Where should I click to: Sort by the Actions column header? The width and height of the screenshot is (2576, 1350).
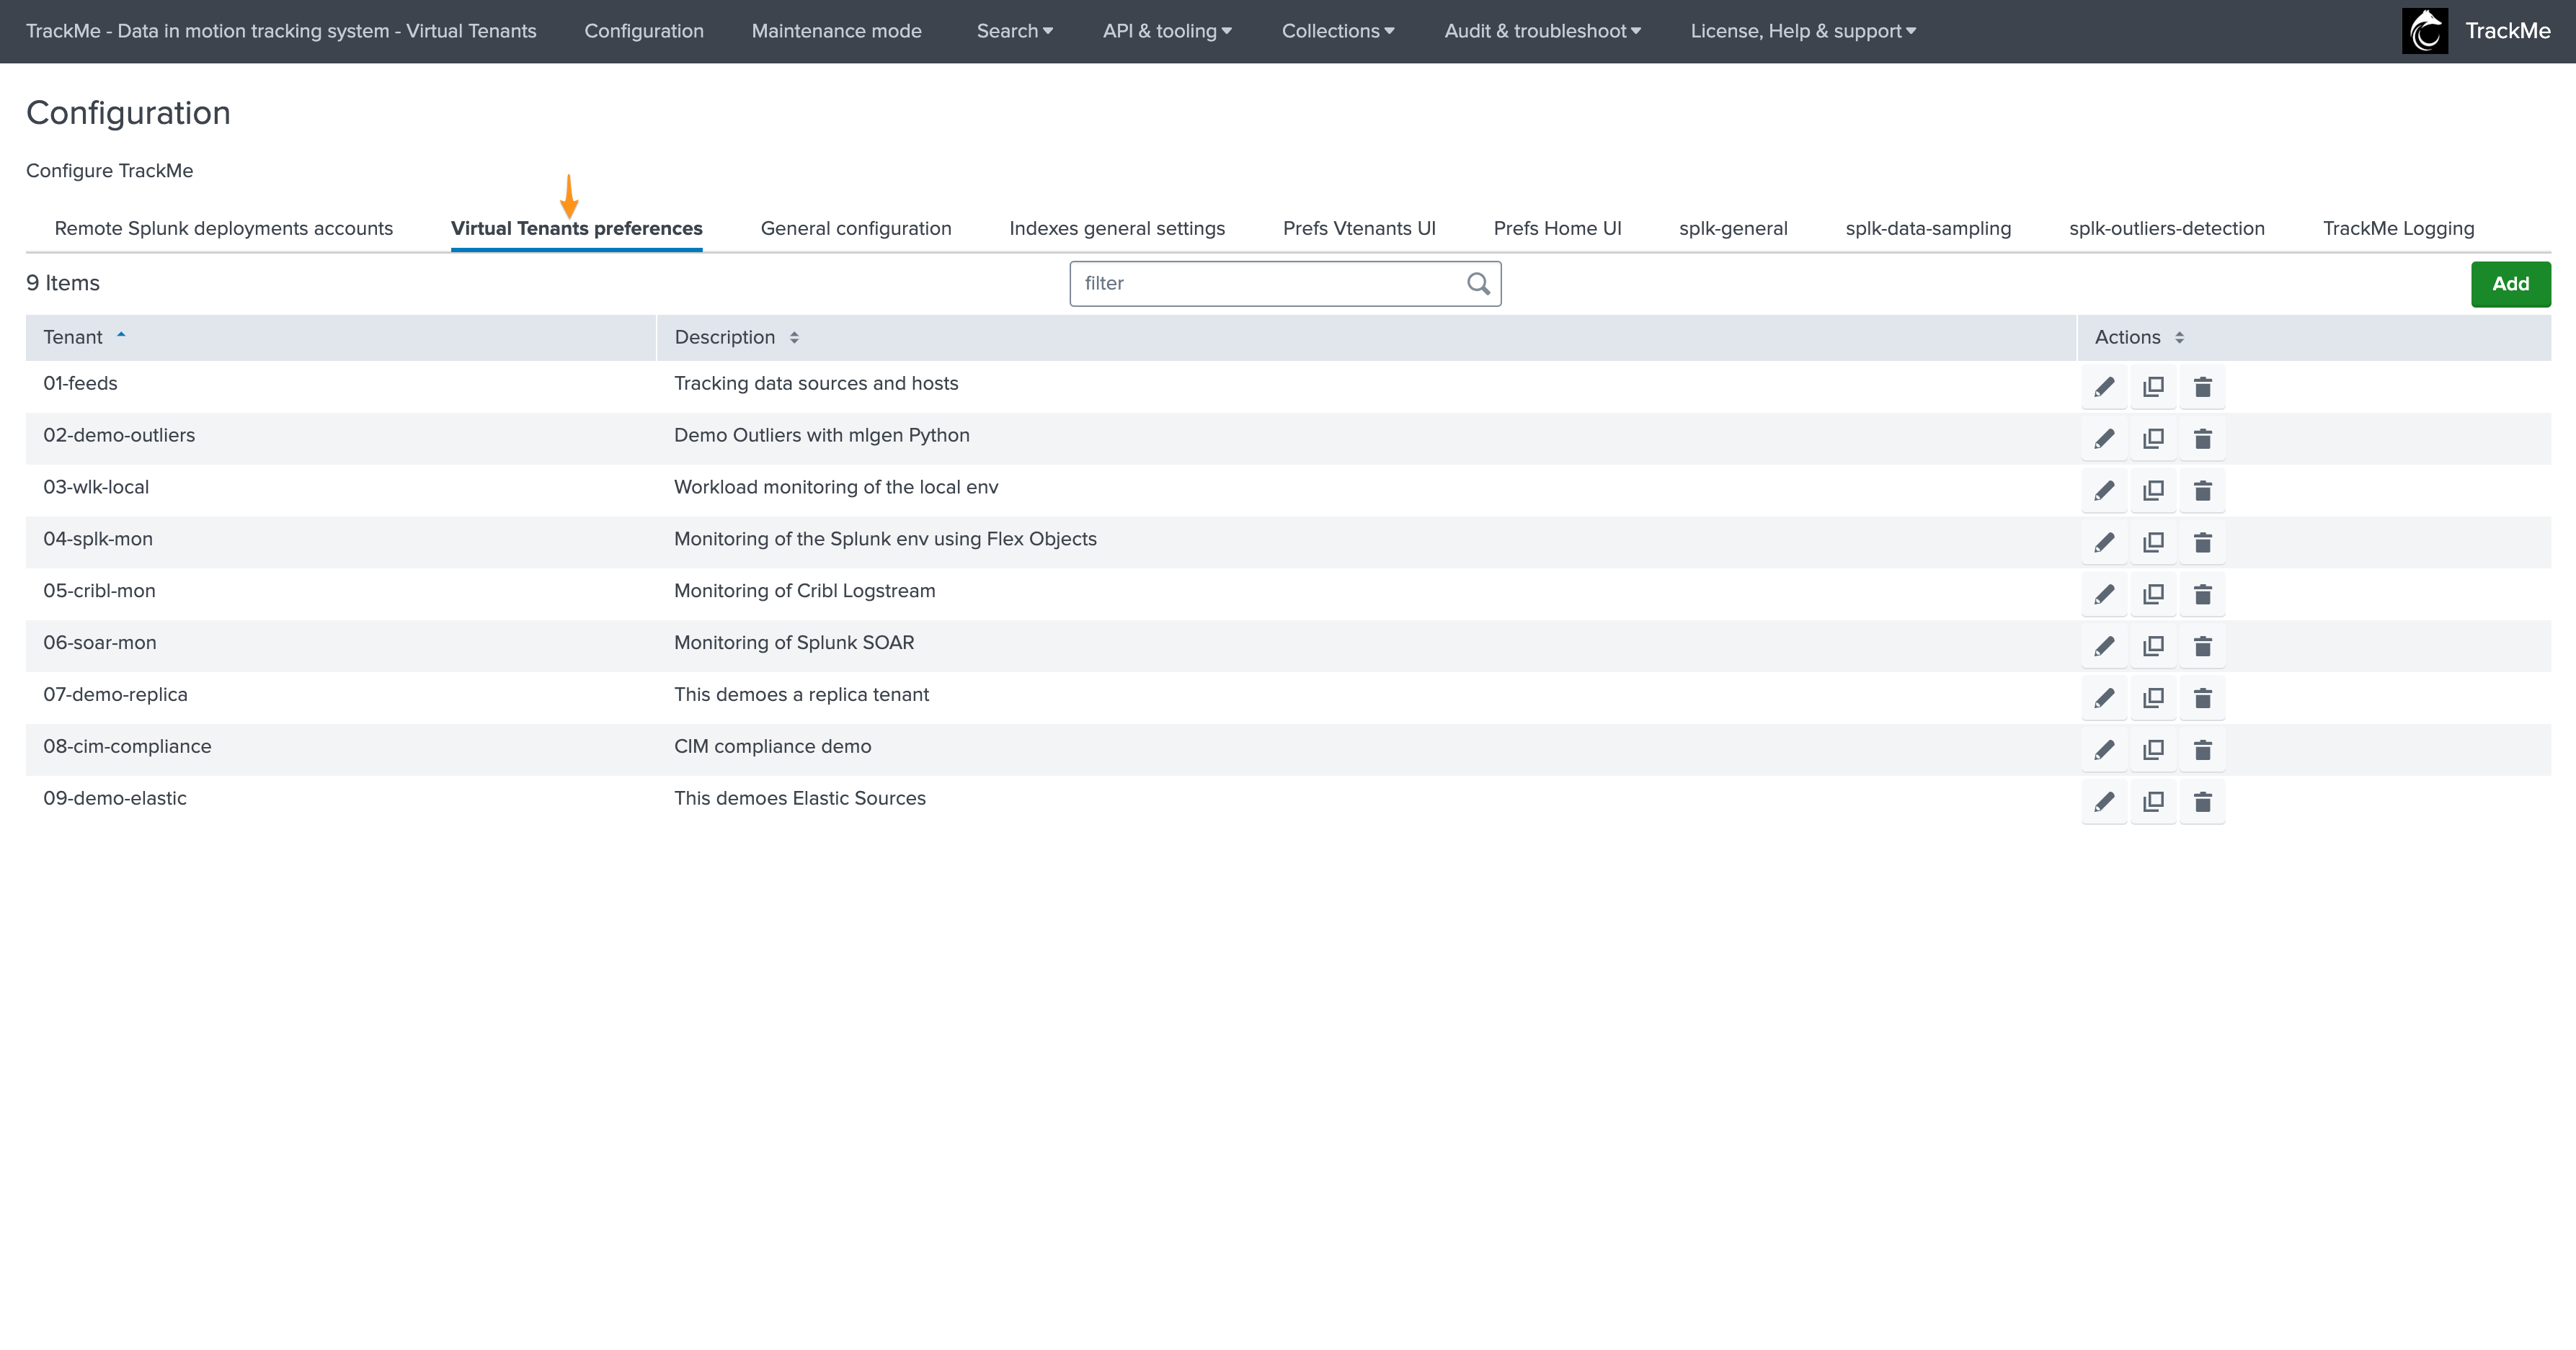point(2128,338)
